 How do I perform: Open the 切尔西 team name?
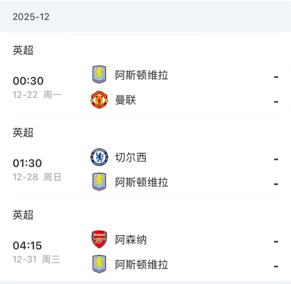tap(131, 157)
